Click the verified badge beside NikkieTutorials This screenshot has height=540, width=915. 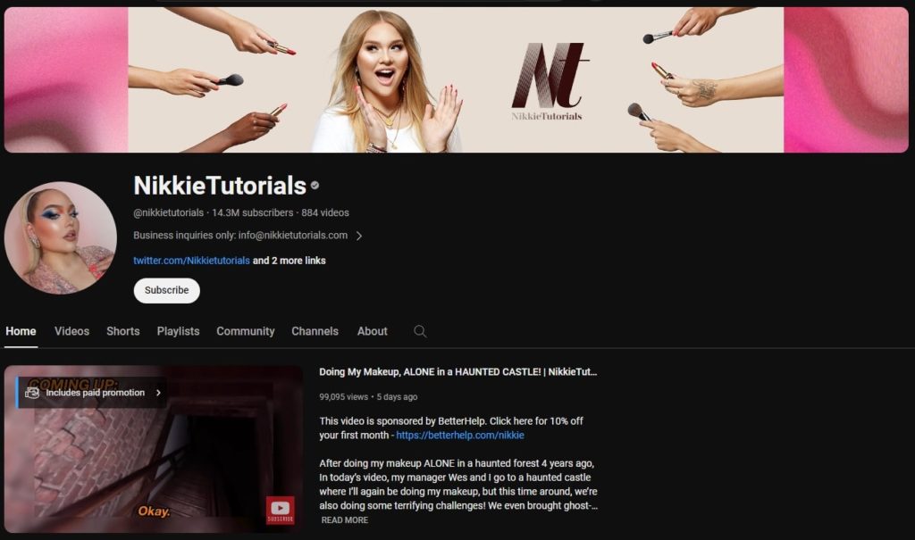(315, 186)
